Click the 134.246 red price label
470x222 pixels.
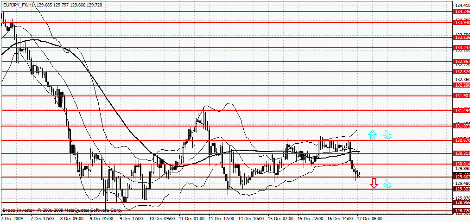(x=462, y=12)
